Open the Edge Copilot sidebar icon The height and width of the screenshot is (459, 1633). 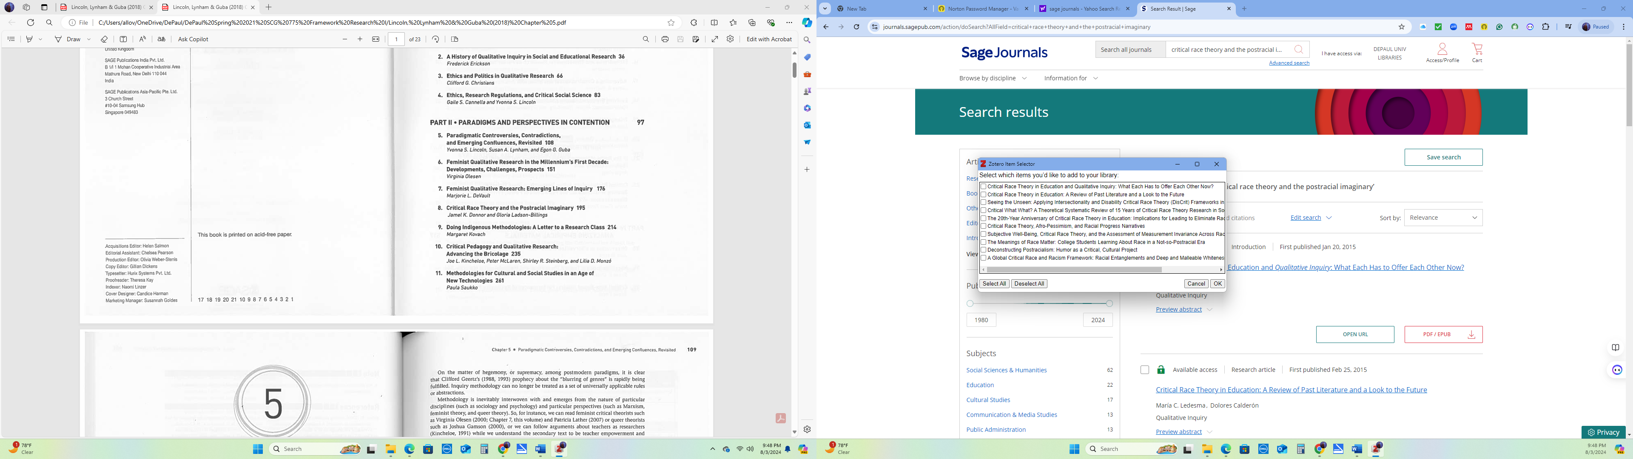[x=807, y=23]
